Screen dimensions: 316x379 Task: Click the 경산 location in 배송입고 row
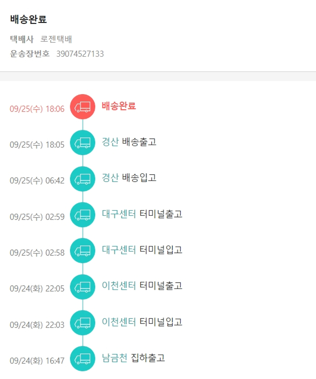pyautogui.click(x=110, y=178)
